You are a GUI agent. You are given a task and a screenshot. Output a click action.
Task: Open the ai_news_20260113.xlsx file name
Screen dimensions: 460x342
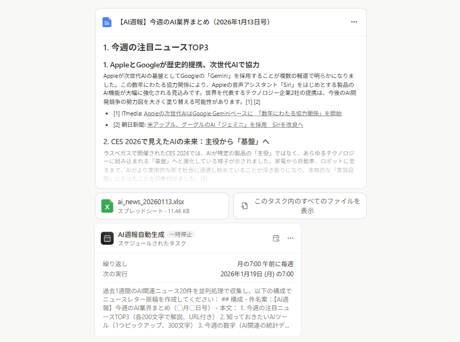(151, 201)
